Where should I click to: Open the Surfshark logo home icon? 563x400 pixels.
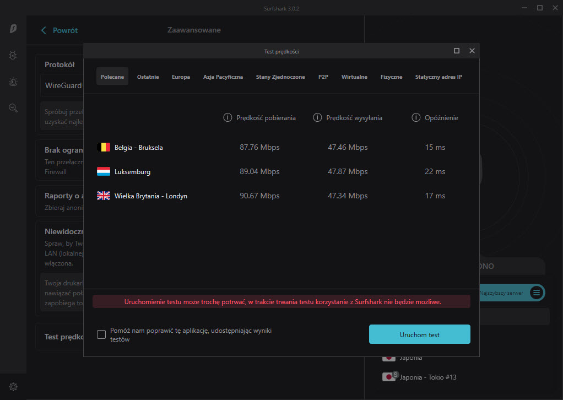(x=13, y=28)
